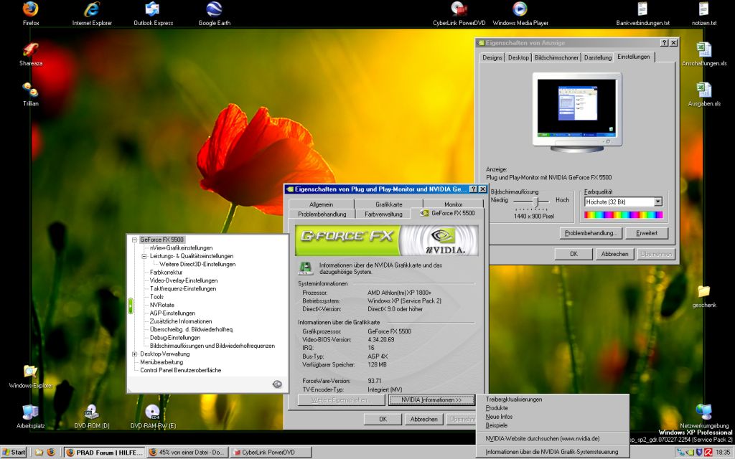The image size is (735, 459).
Task: Select the Windows Media Player icon
Action: pos(520,10)
